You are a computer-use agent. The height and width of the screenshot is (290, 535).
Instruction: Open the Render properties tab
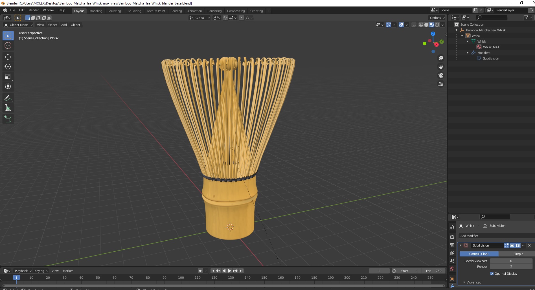(452, 237)
